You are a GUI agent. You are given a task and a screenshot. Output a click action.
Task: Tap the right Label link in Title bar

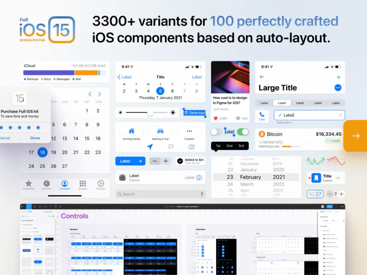[197, 77]
